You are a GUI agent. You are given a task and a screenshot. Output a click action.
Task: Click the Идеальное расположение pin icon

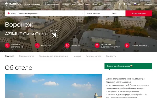(x=7, y=45)
